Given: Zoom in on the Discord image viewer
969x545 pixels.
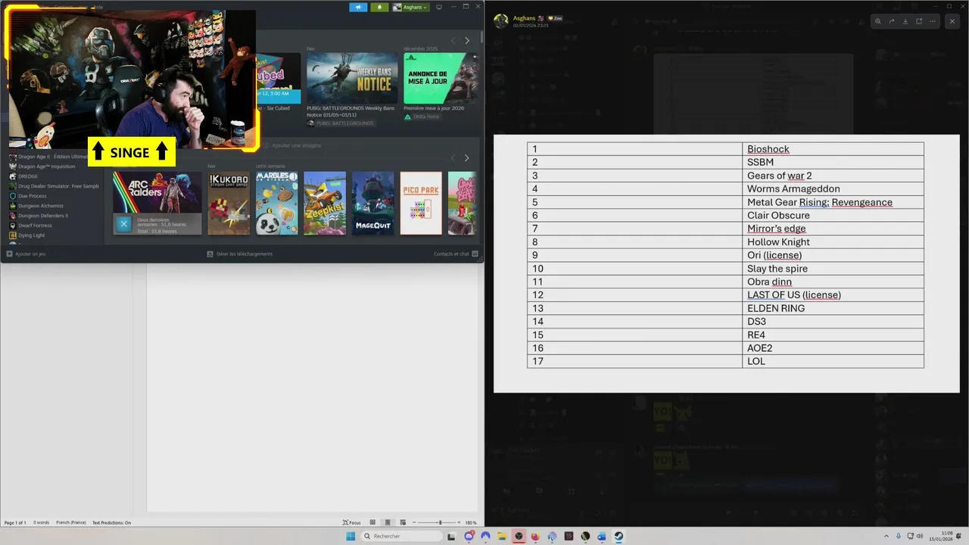Looking at the screenshot, I should 878,21.
